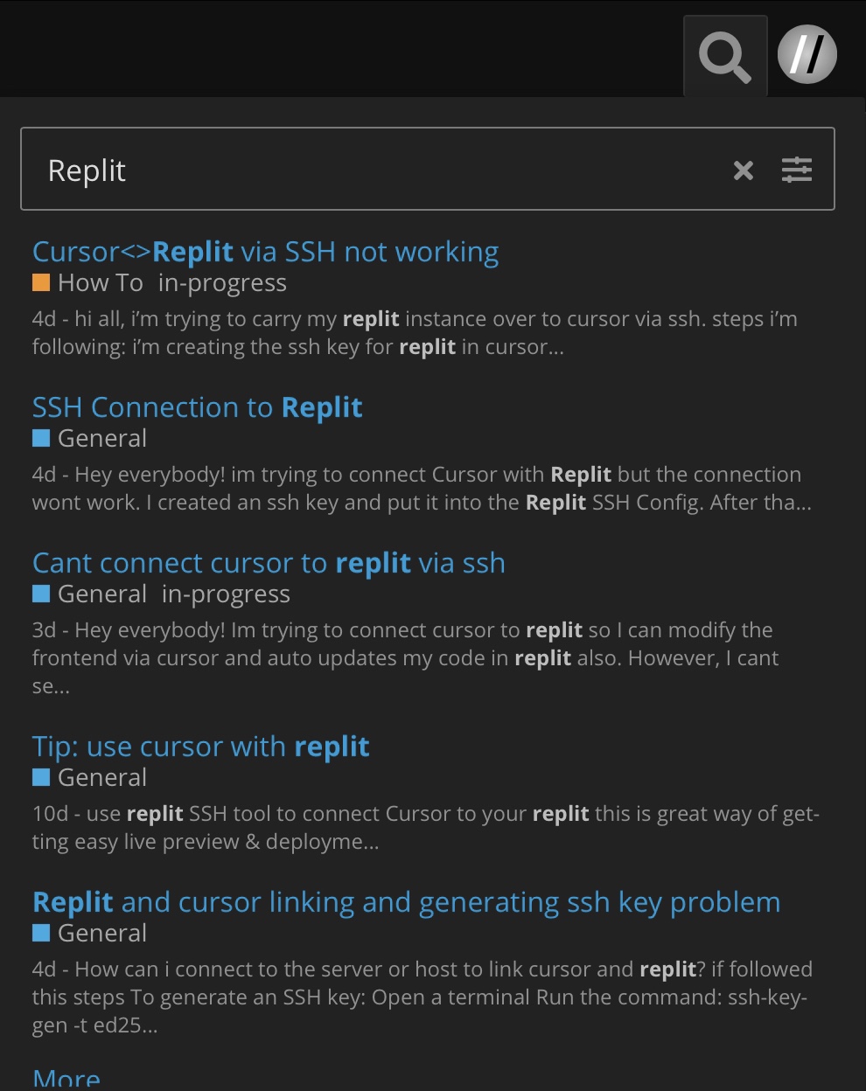Load more results with the More link

click(x=66, y=1079)
